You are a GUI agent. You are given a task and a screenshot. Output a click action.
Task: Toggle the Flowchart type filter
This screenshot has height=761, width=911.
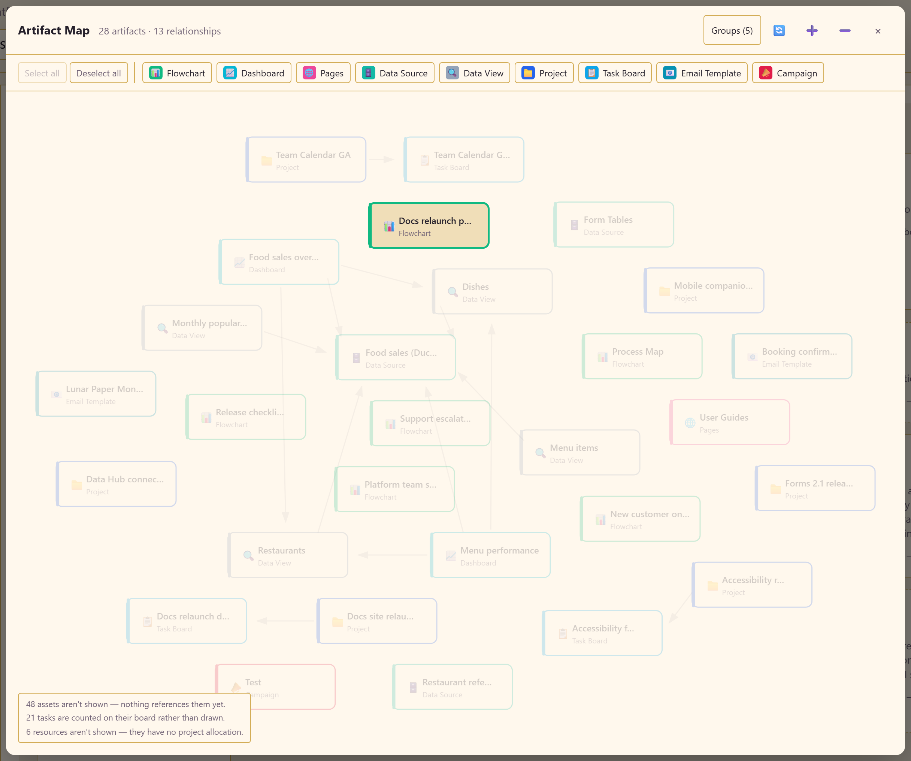tap(177, 73)
